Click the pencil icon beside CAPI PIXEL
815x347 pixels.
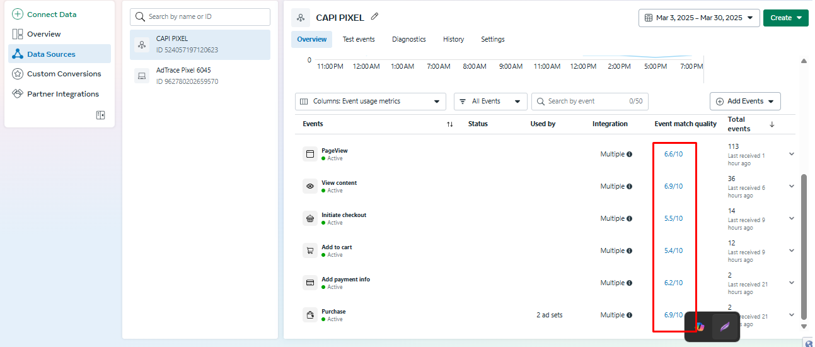[375, 17]
